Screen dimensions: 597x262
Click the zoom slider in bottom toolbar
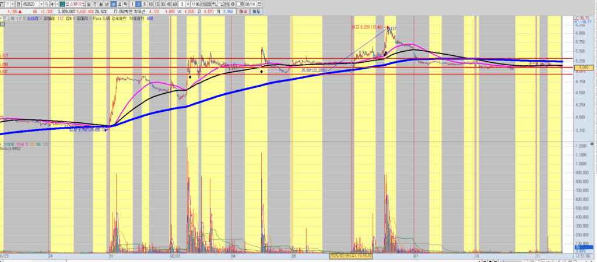pos(512,261)
